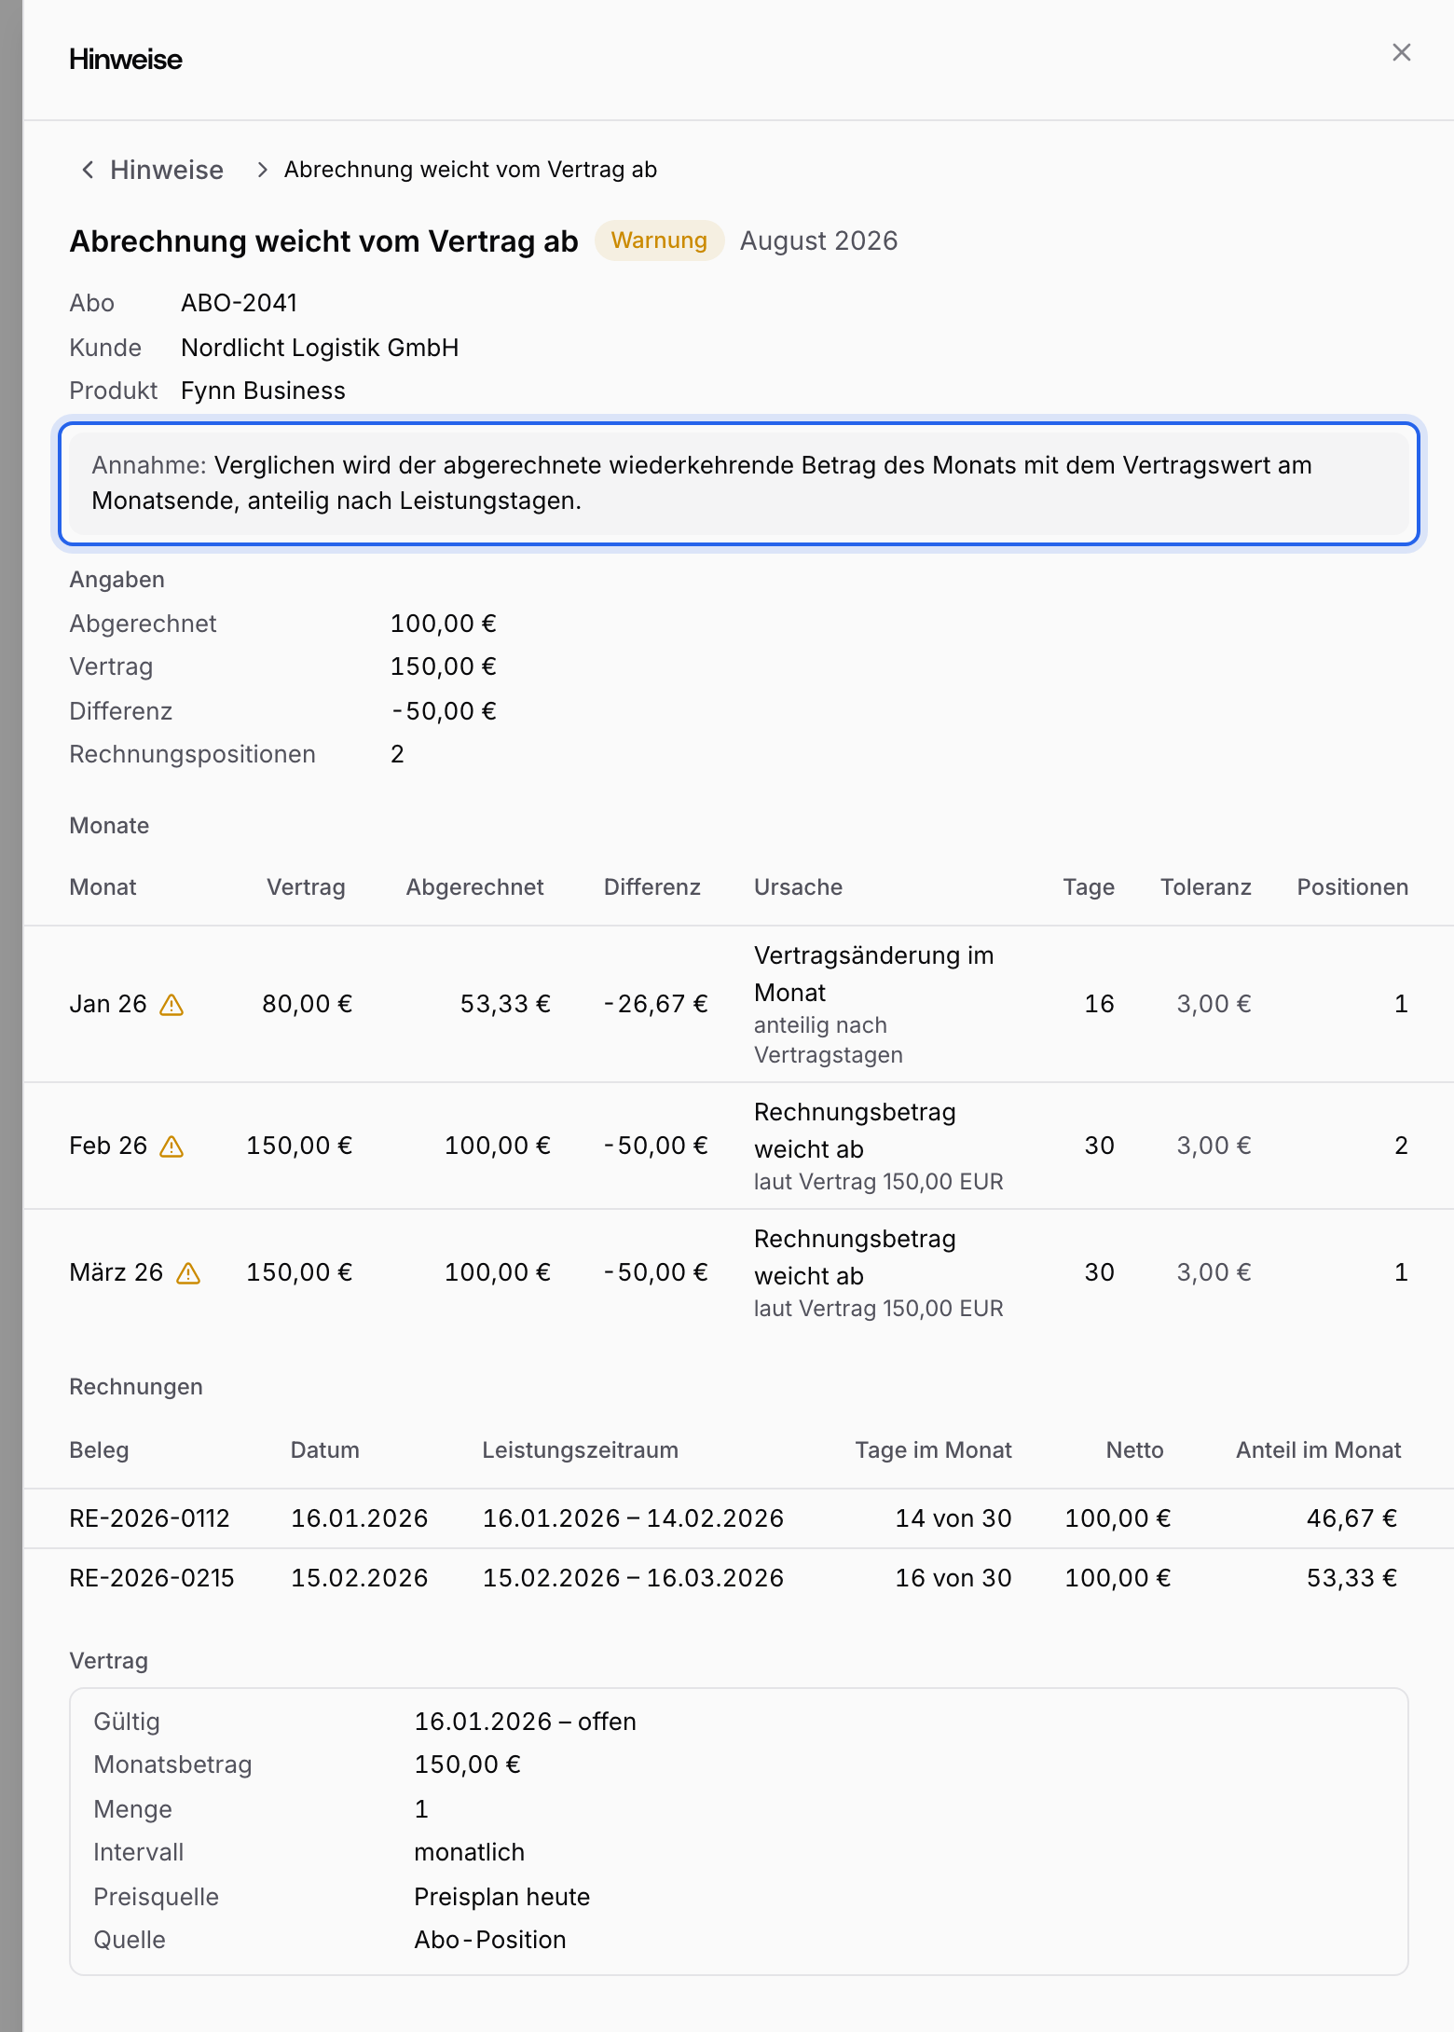This screenshot has width=1454, height=2032.
Task: Click the back chevron before Hinweise breadcrumb
Action: 88,170
